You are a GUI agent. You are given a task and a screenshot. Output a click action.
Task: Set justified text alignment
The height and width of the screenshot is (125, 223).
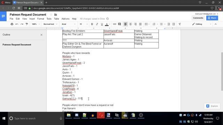pyautogui.click(x=140, y=24)
